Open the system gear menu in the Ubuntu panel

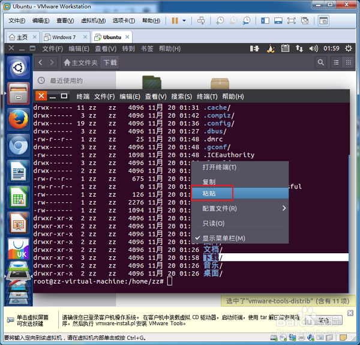coord(349,49)
